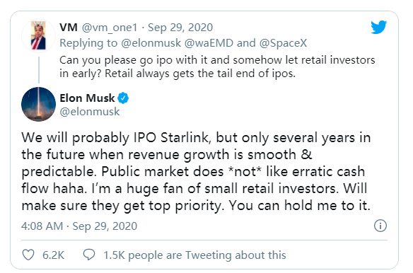413x273 pixels.
Task: Click the 6.2K likes count
Action: click(53, 255)
